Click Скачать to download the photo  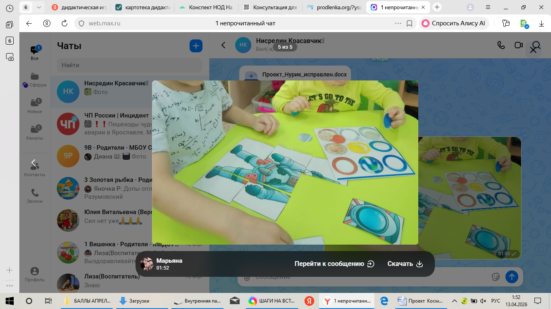pyautogui.click(x=405, y=264)
